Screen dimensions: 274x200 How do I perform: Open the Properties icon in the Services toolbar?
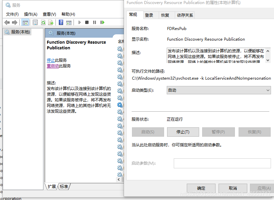(x=35, y=22)
